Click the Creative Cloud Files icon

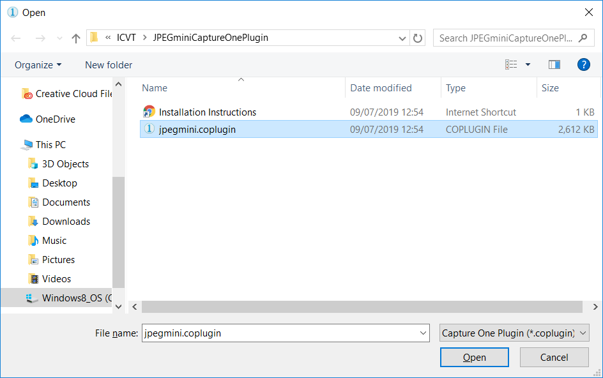[27, 94]
